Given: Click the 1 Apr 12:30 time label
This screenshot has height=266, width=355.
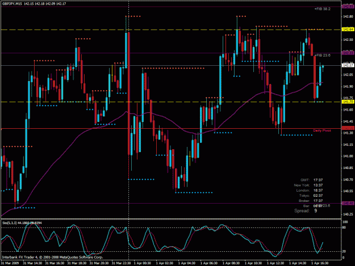Looking at the screenshot, I should pyautogui.click(x=275, y=263).
